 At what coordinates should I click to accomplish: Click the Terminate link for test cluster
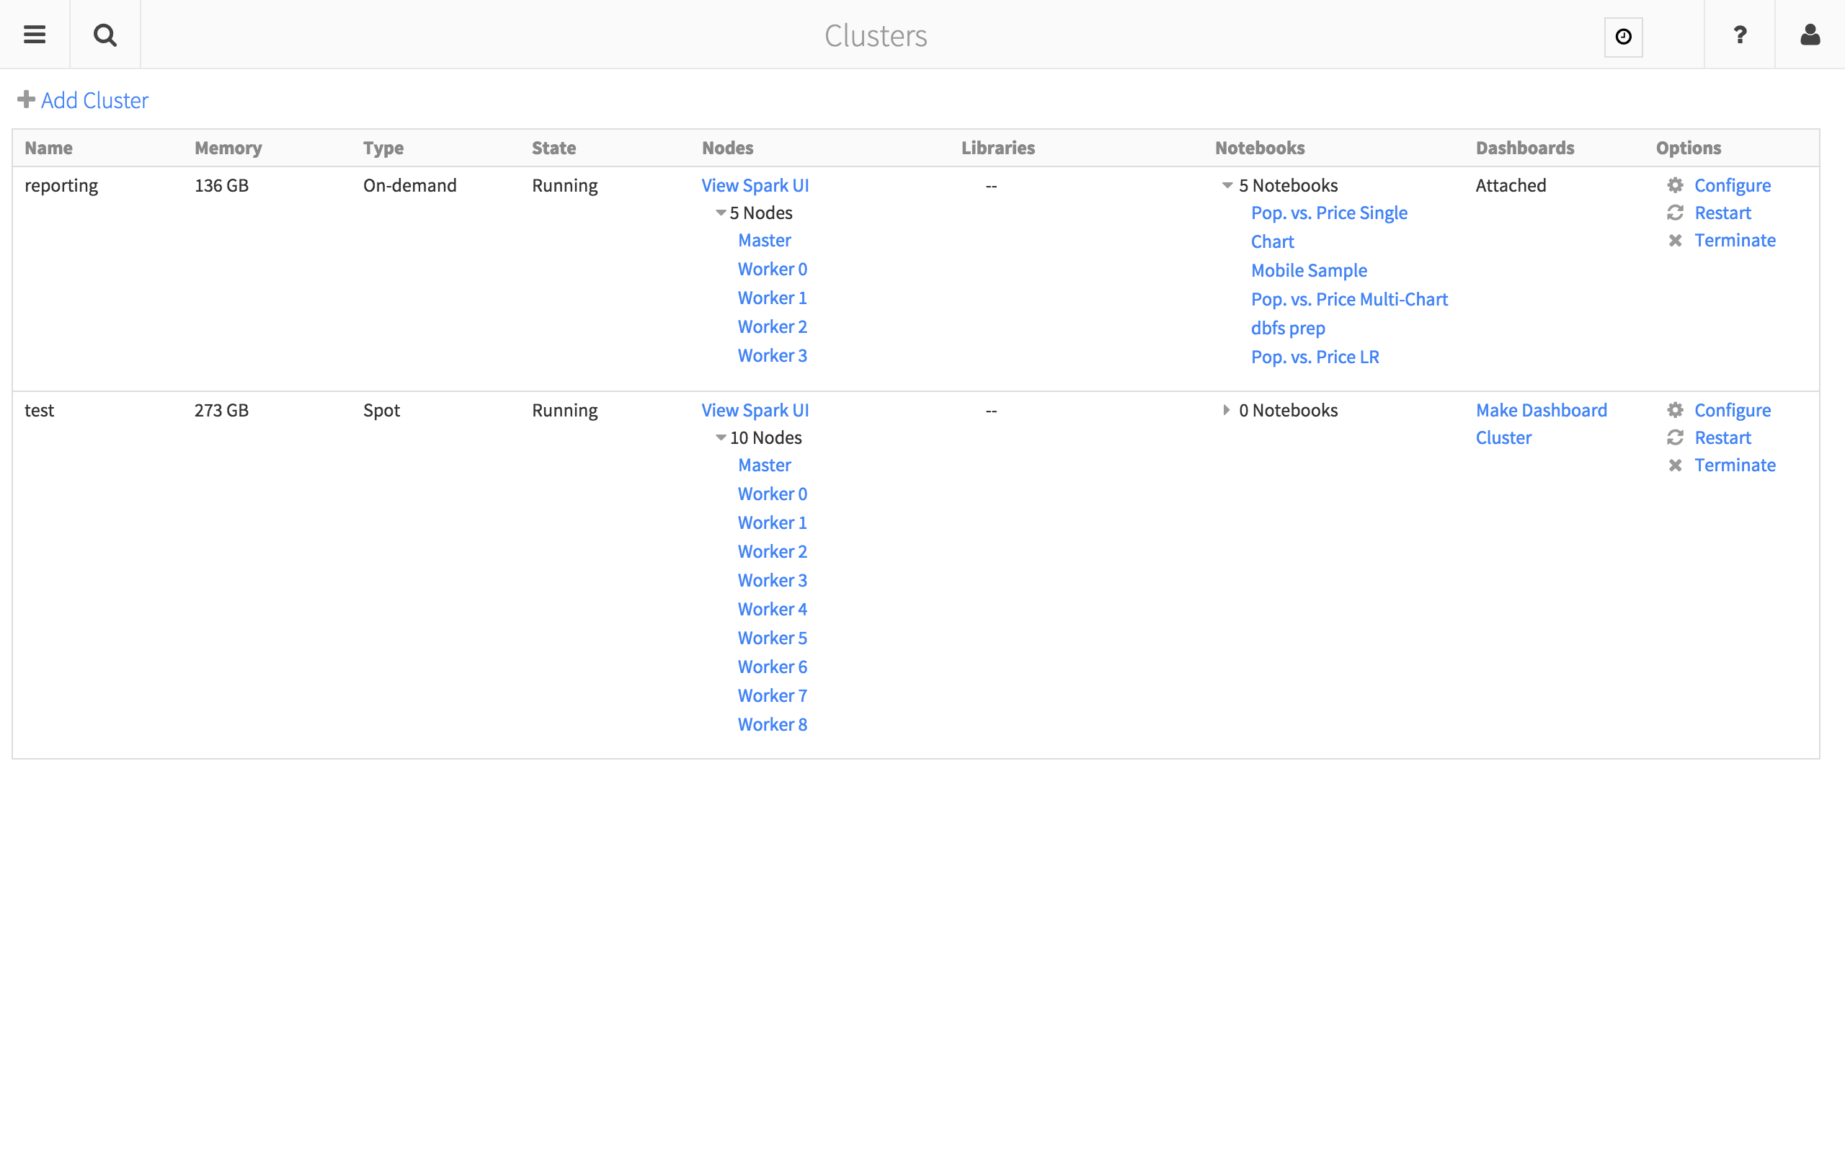point(1735,466)
